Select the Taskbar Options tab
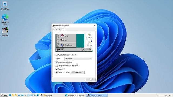 coord(59,30)
